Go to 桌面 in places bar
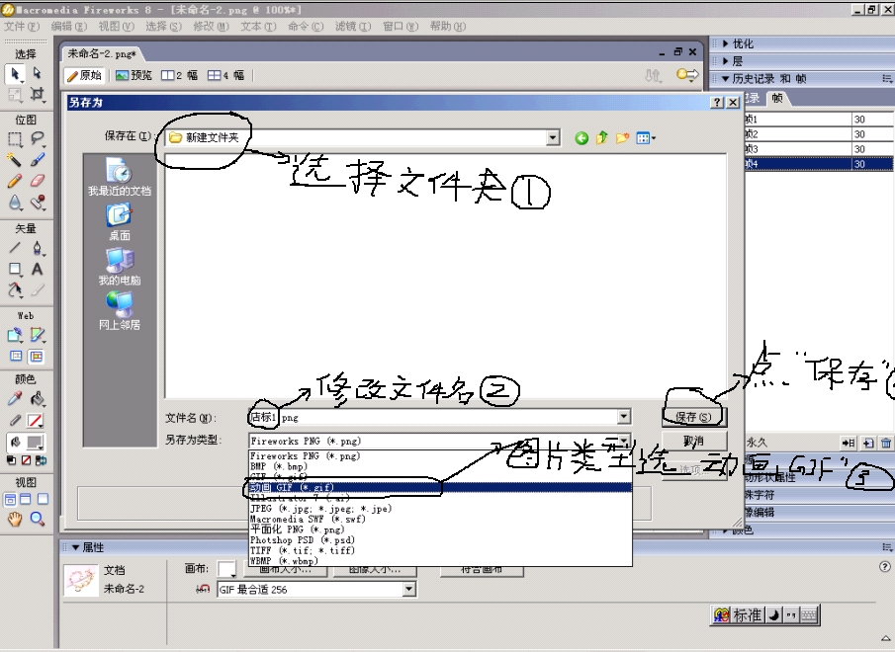The height and width of the screenshot is (652, 895). (120, 222)
